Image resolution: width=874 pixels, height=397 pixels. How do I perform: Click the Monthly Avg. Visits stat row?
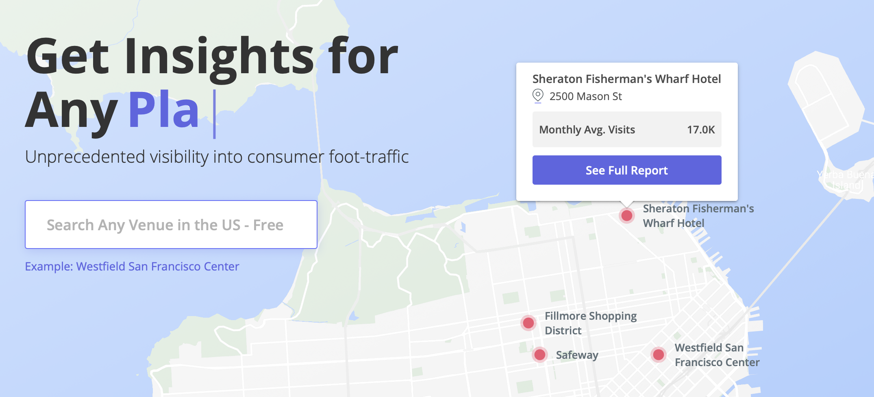[627, 129]
